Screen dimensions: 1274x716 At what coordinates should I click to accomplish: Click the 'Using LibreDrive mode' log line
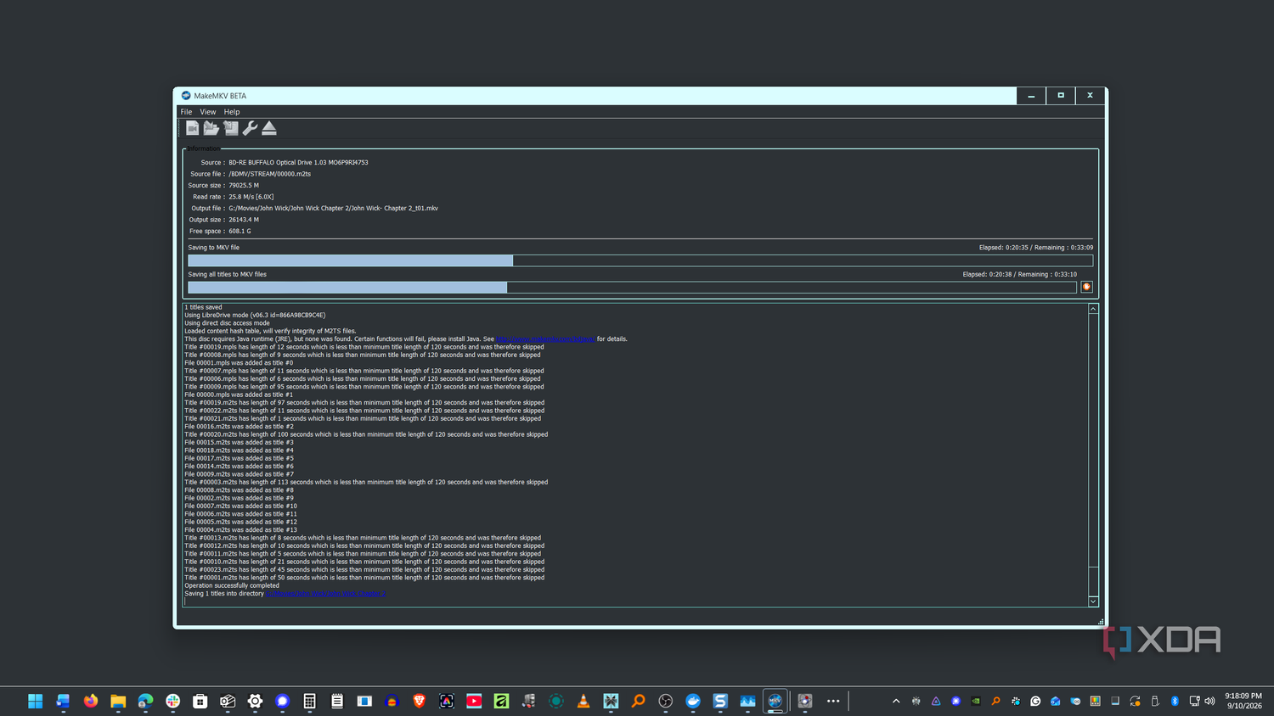255,316
